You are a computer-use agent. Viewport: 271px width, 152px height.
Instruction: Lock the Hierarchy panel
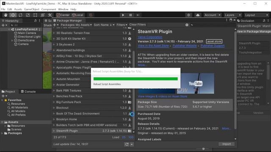(x=36, y=21)
